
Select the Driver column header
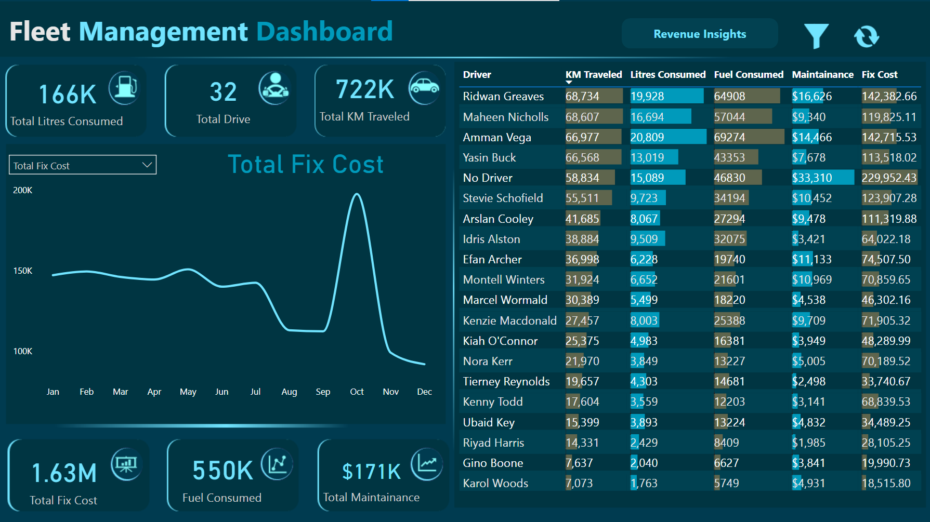[477, 75]
